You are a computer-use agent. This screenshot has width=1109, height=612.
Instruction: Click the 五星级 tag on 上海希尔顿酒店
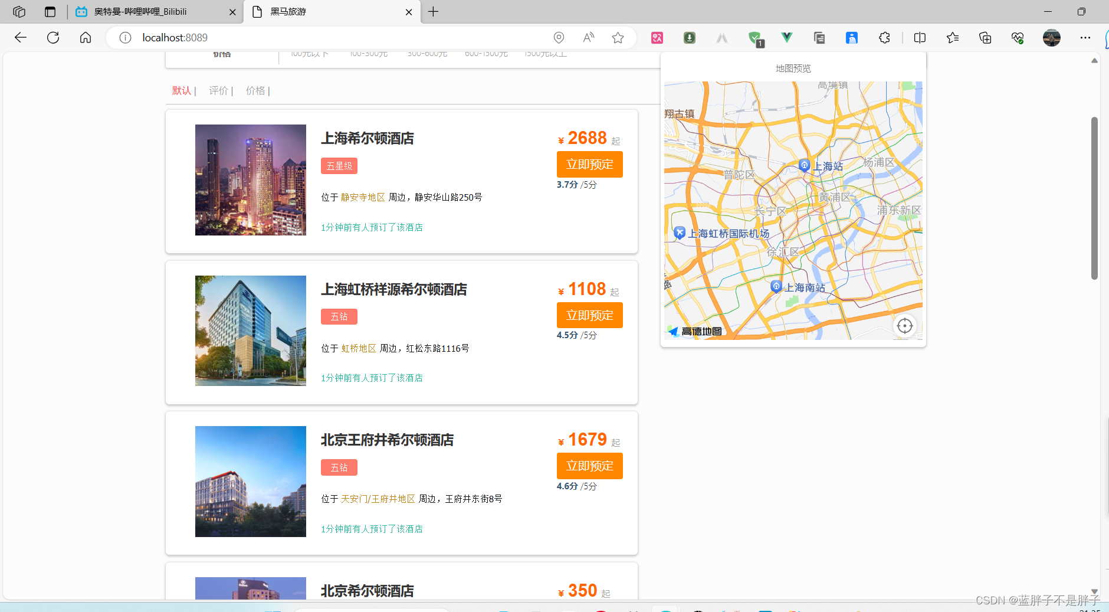(339, 166)
